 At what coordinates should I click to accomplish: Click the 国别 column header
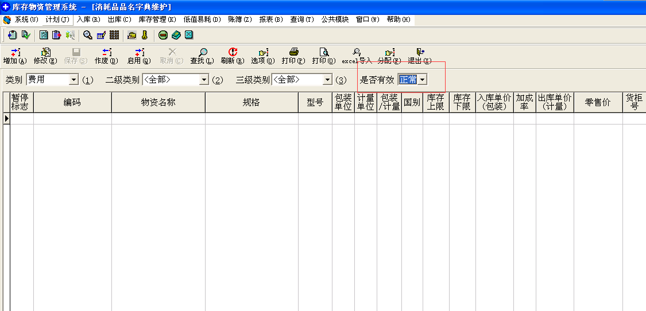coord(412,103)
